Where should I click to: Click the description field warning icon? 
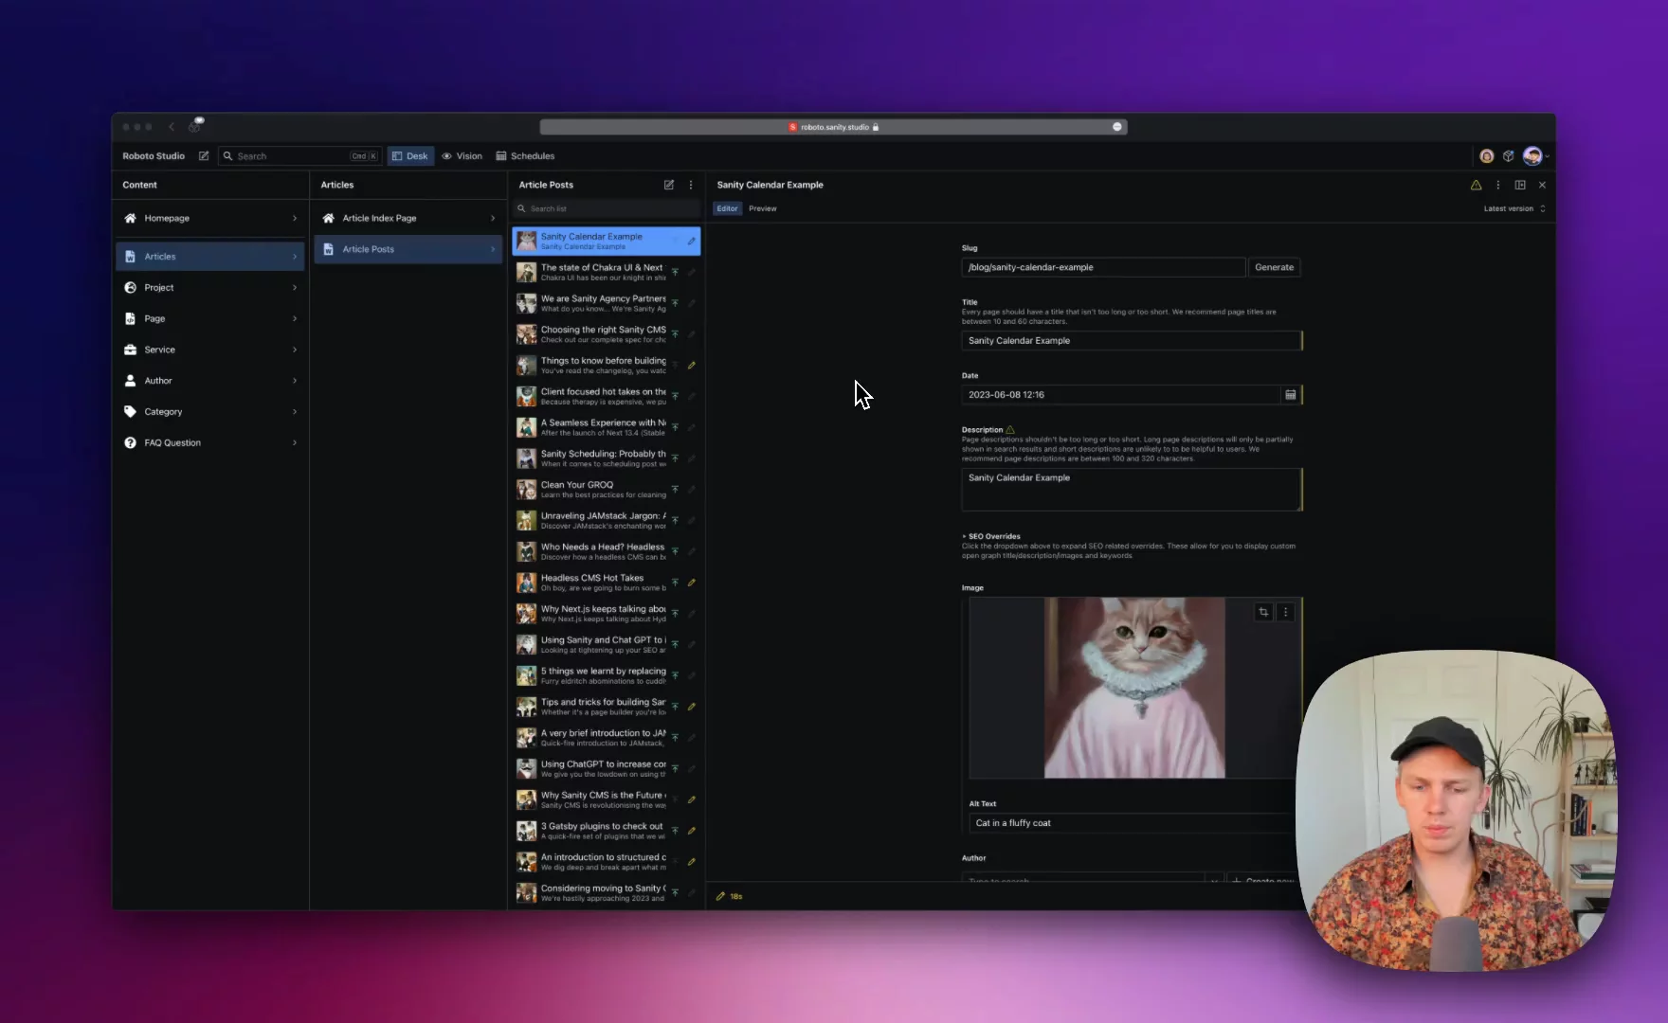click(1010, 429)
